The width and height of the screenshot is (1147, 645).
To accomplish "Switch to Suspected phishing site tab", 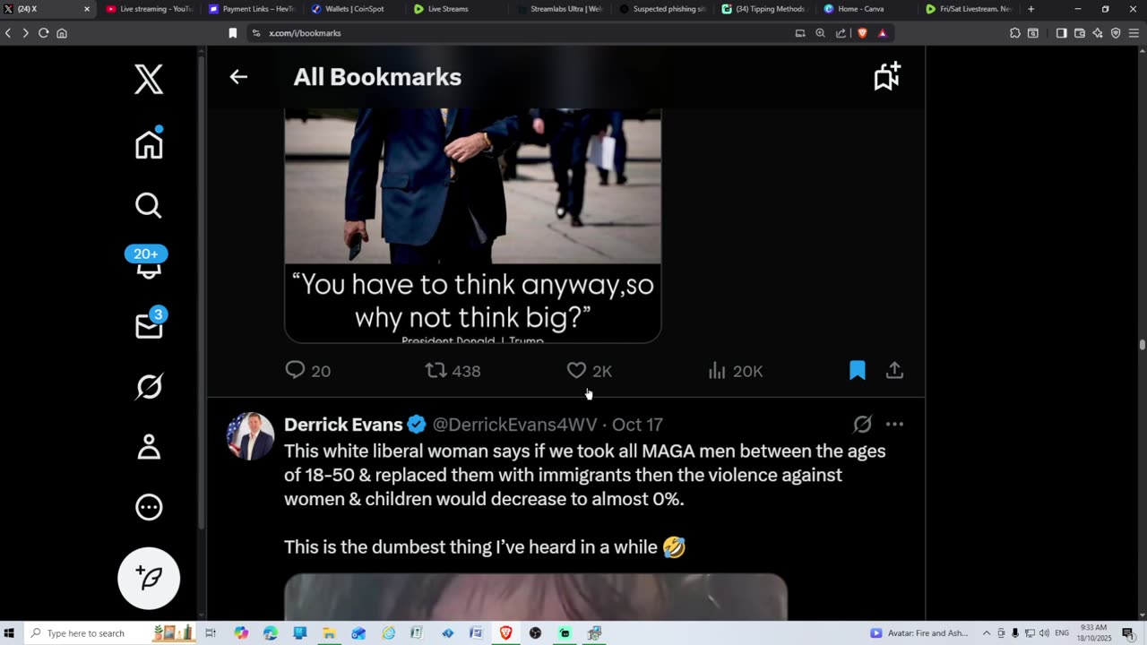I will tap(663, 9).
